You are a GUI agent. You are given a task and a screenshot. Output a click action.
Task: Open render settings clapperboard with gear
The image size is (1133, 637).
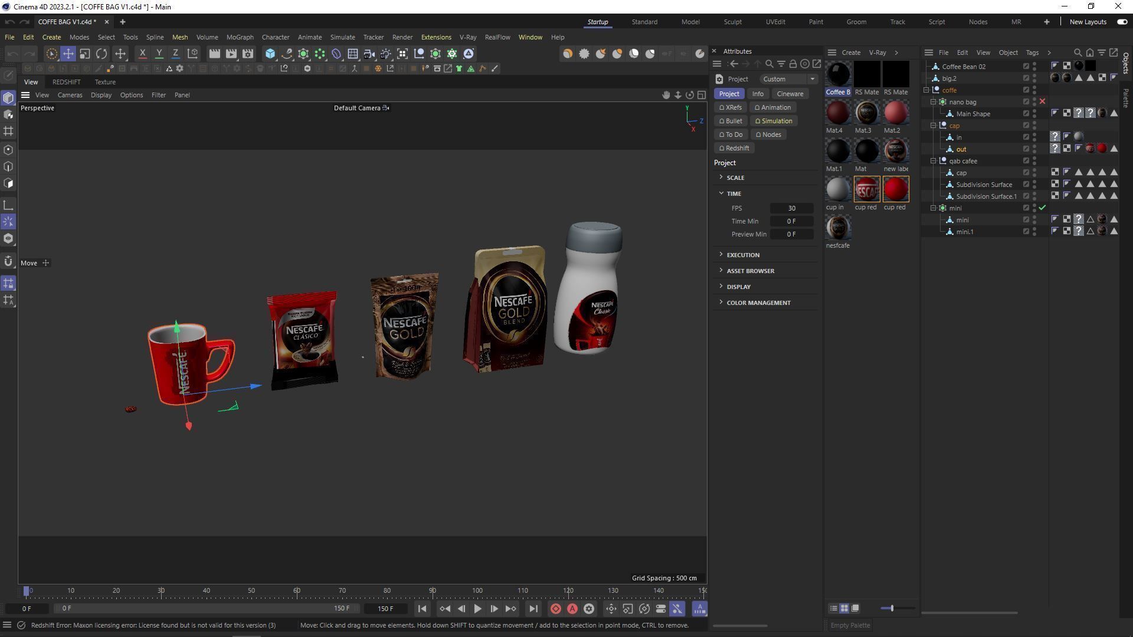point(248,54)
